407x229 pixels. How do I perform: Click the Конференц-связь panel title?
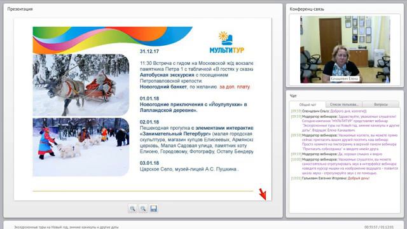tap(307, 9)
